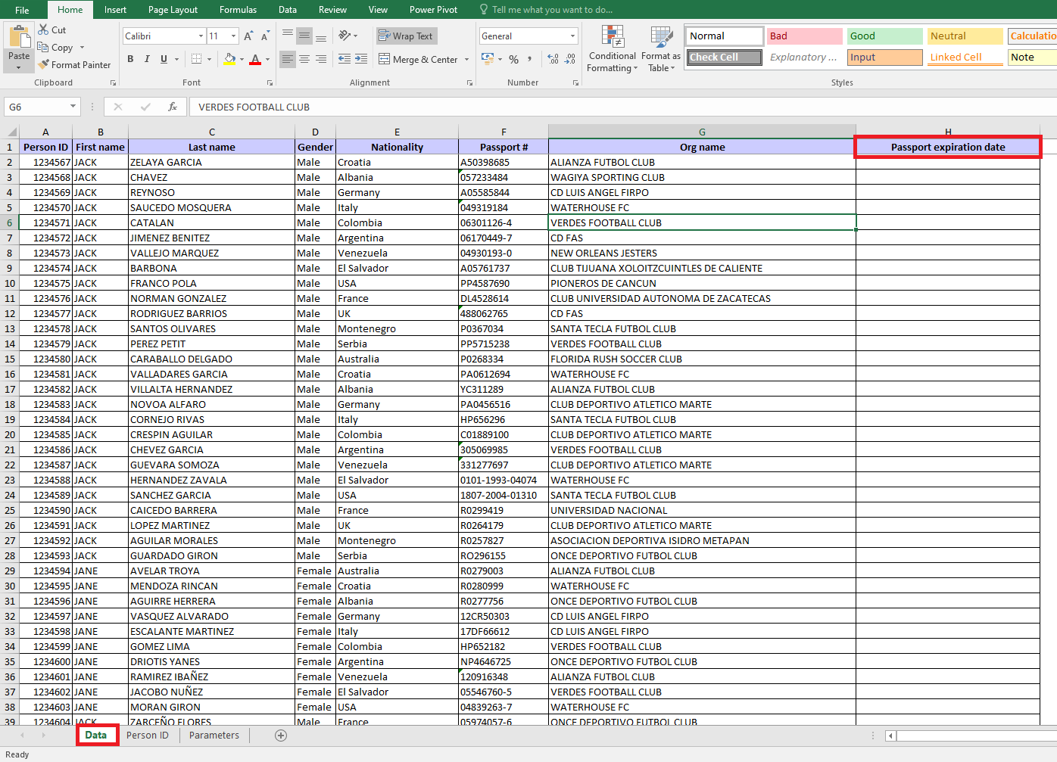Open Conditional Formatting menu

point(612,49)
